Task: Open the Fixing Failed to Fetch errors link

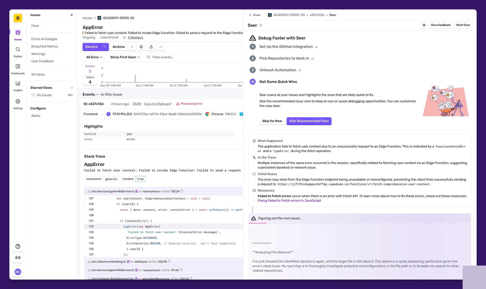Action: click(289, 200)
